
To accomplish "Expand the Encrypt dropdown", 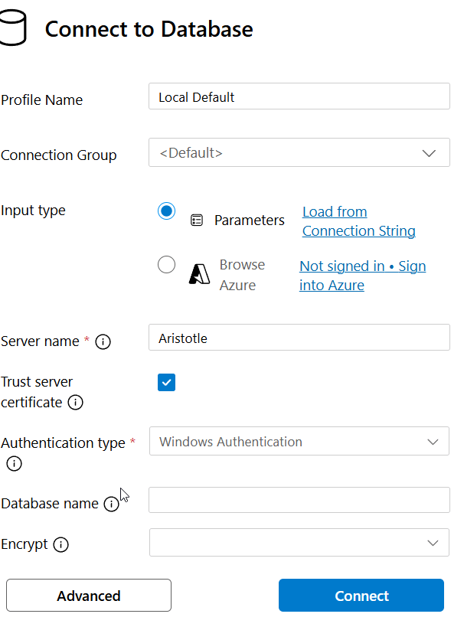I will [299, 543].
